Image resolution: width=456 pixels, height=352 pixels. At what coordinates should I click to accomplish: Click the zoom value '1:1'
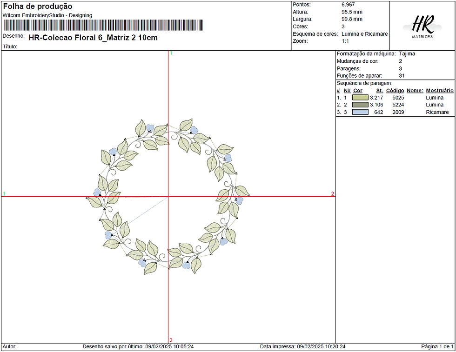pyautogui.click(x=345, y=41)
